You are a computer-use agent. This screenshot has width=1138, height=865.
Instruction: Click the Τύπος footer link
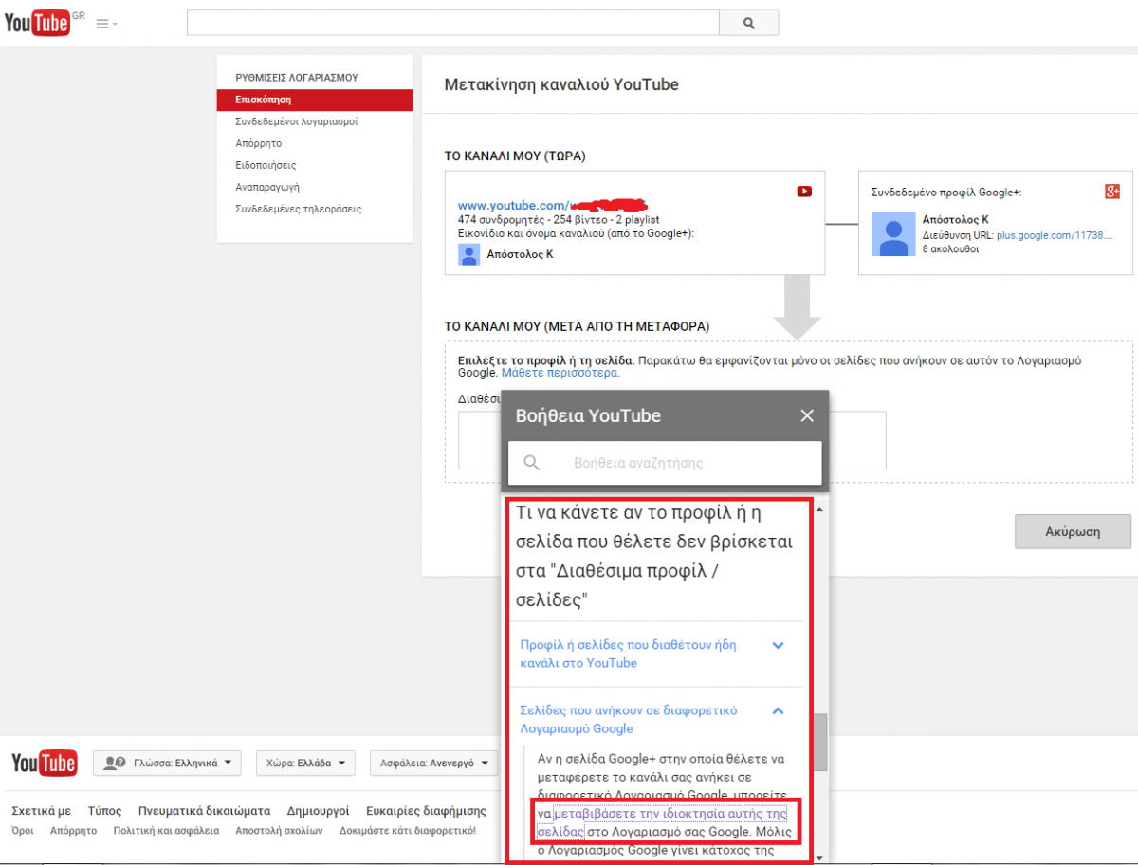(x=104, y=811)
